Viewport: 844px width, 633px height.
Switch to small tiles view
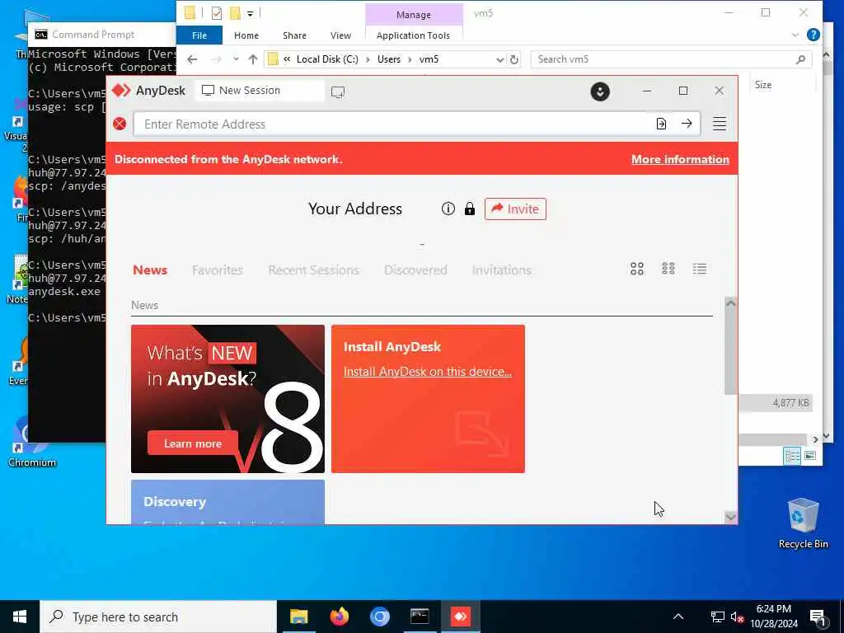668,269
